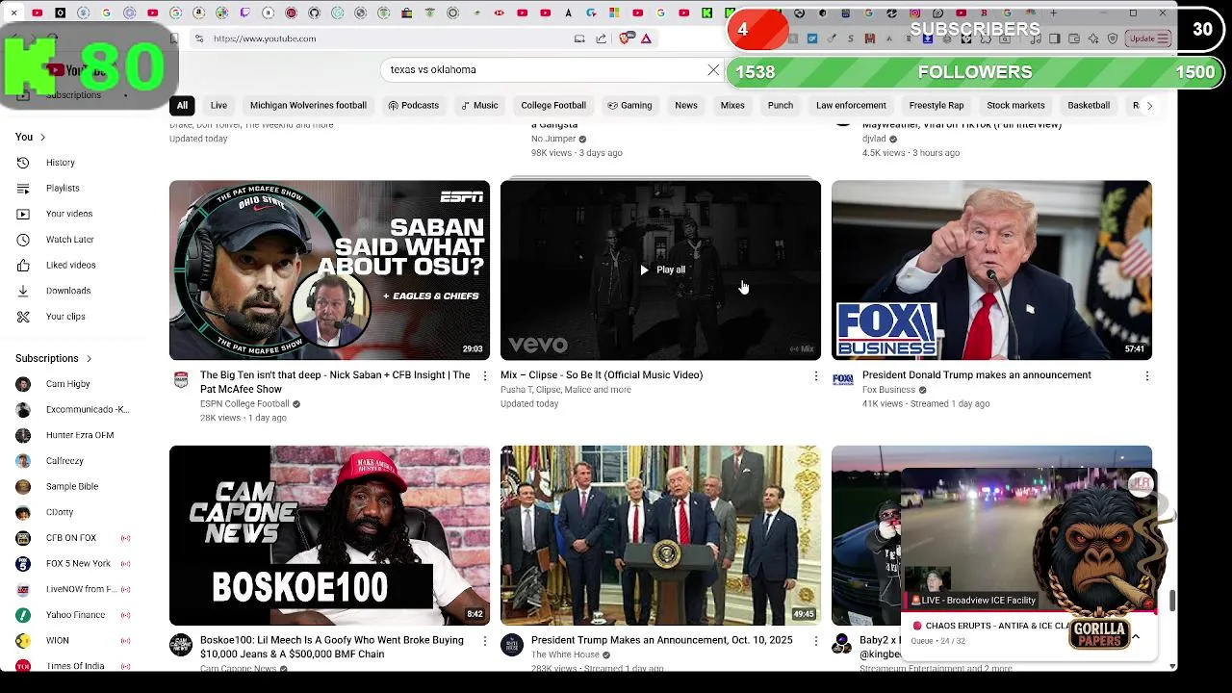1232x693 pixels.
Task: Open menu for Trump announcement Fox video
Action: pyautogui.click(x=1147, y=376)
